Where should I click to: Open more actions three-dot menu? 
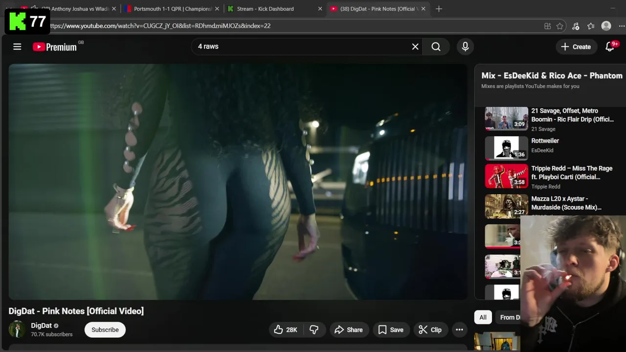pos(459,330)
